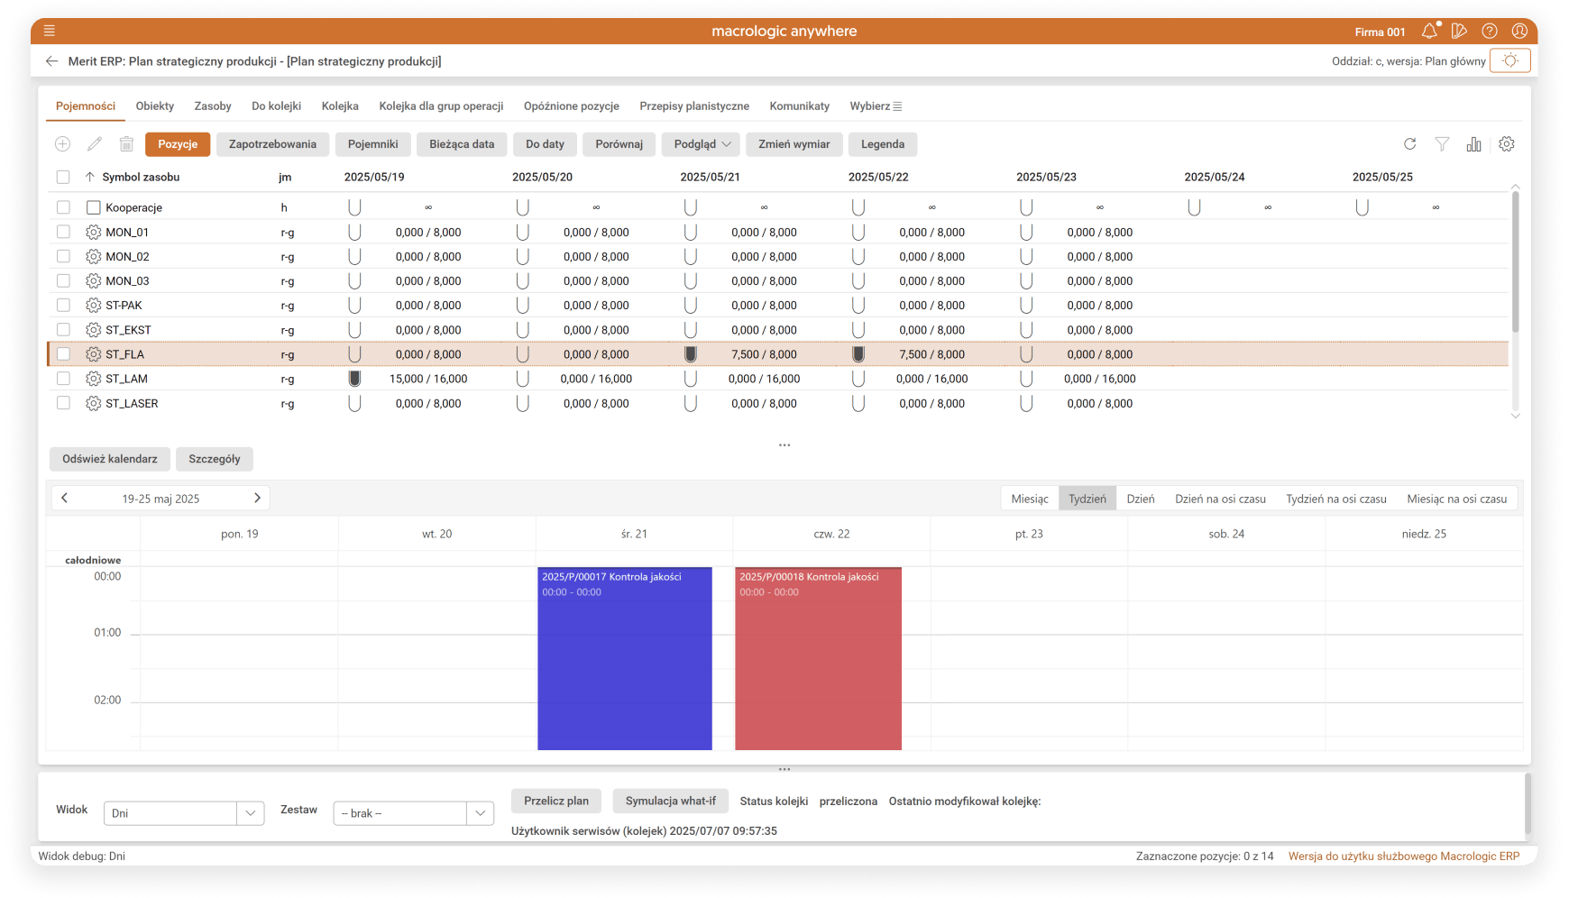Click the refresh icon in the toolbar
The height and width of the screenshot is (898, 1569).
coord(1410,144)
